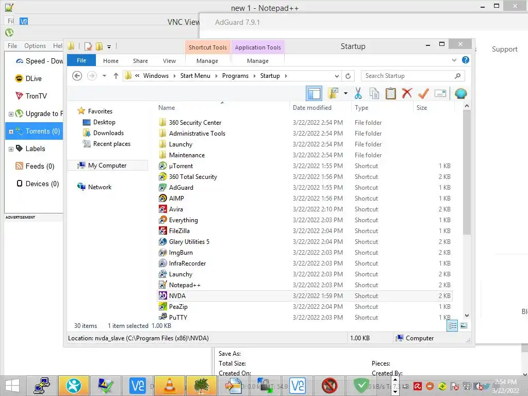Select Network in navigation pane
Viewport: 528px width, 396px height.
tap(100, 187)
